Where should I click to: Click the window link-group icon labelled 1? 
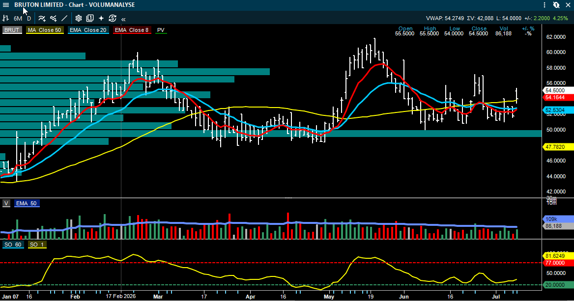click(556, 5)
